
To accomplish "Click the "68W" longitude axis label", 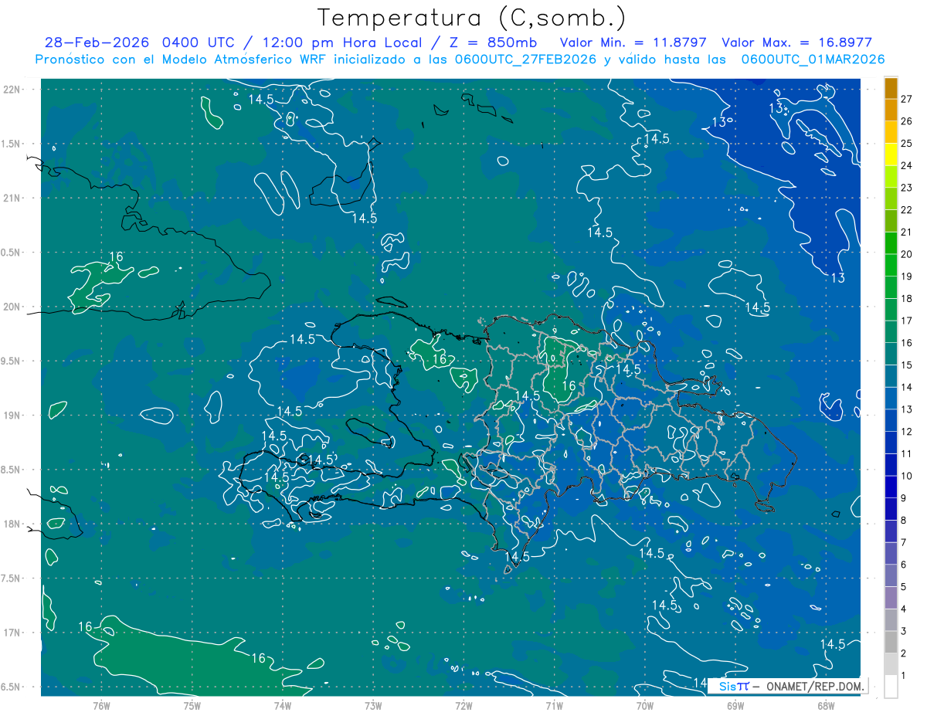I will [826, 705].
